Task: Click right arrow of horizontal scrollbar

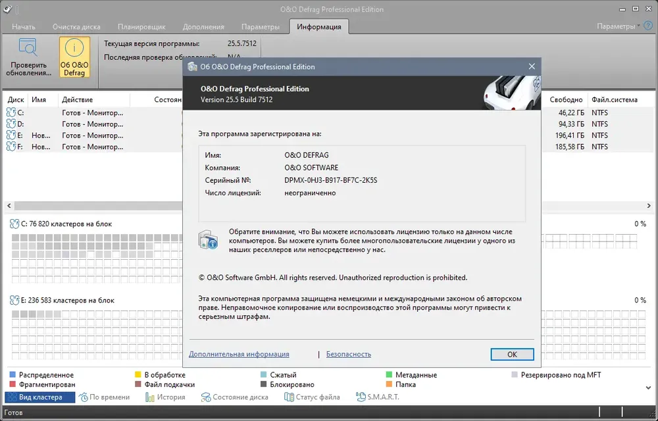Action: 649,206
